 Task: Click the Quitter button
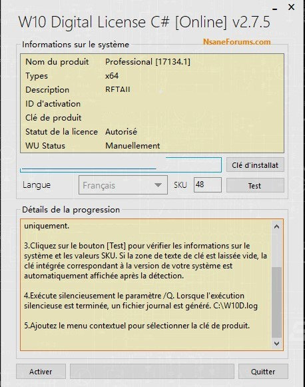[x=263, y=372]
